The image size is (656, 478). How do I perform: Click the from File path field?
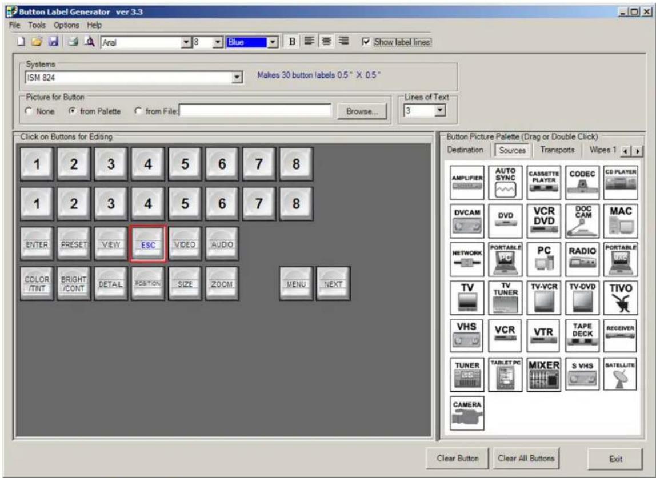[255, 111]
